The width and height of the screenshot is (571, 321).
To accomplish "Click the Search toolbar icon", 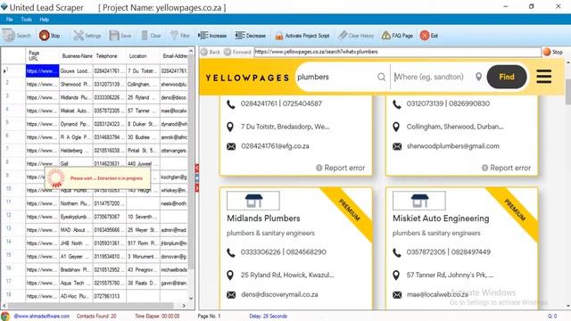I will pos(9,36).
